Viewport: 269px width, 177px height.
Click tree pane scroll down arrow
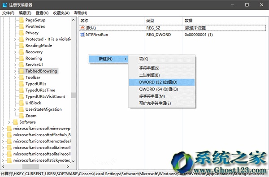click(73, 161)
